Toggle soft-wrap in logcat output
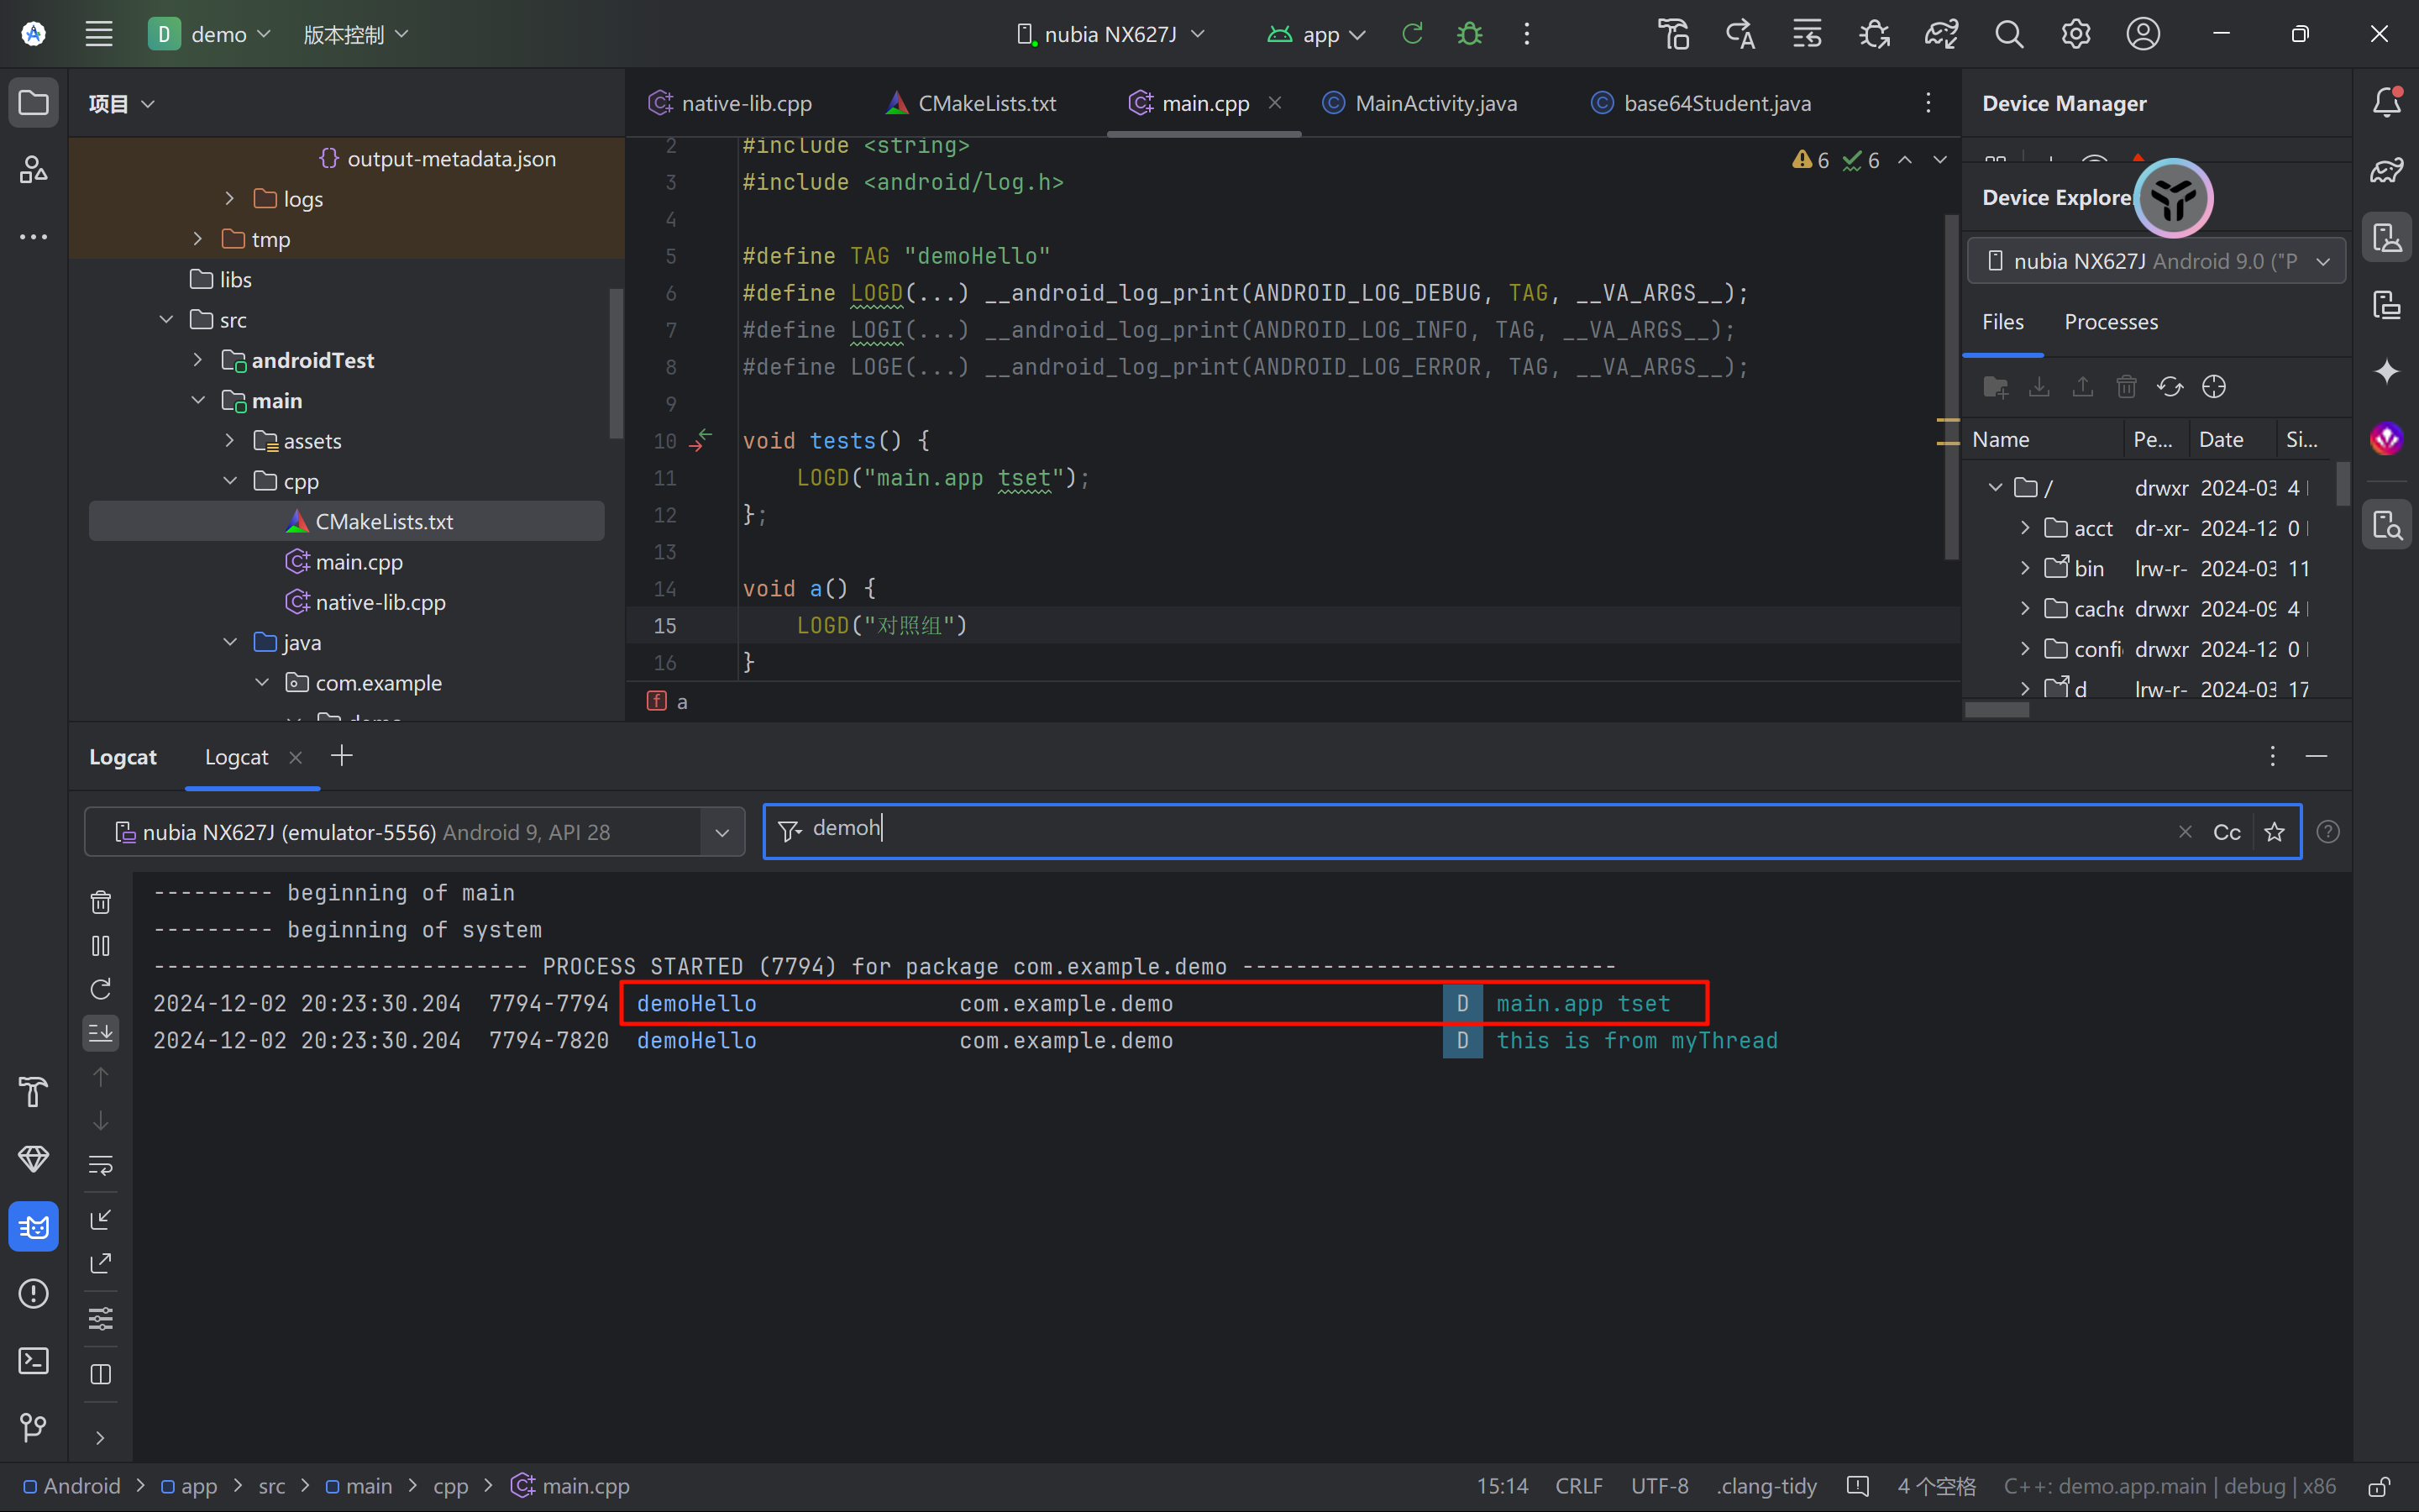 [x=101, y=1165]
